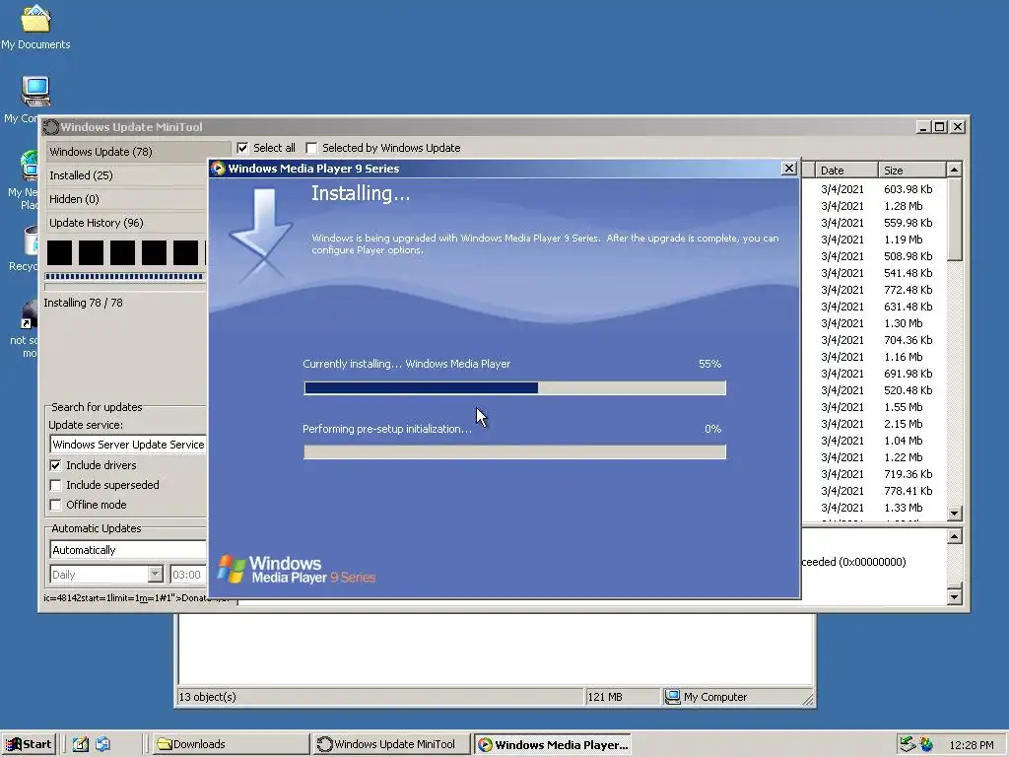
Task: Click the 13 object(s) status bar text
Action: [x=207, y=697]
